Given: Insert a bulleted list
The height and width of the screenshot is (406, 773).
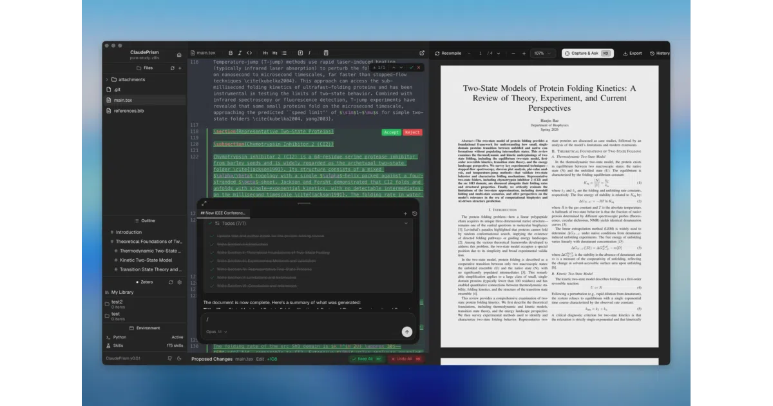Looking at the screenshot, I should point(284,53).
